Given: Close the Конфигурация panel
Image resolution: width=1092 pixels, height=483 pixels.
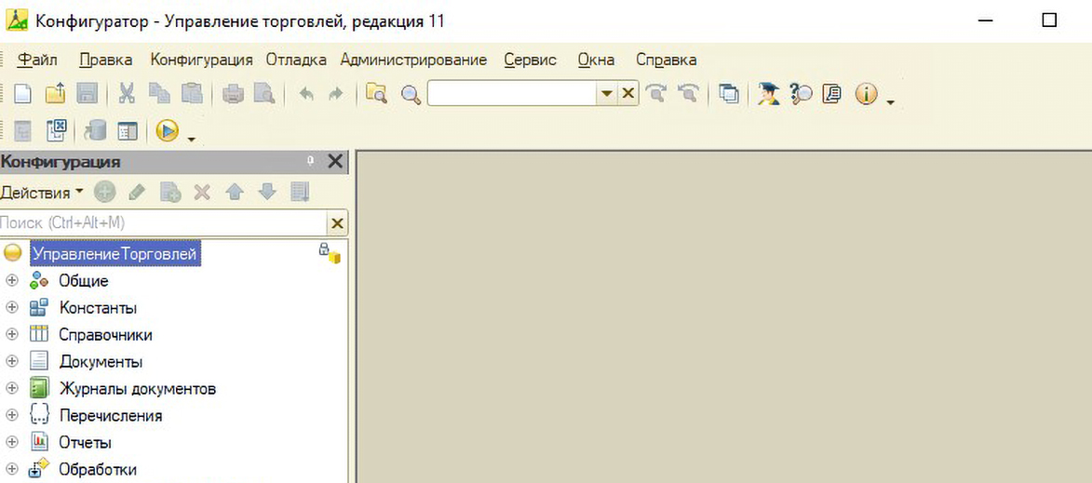Looking at the screenshot, I should pos(336,162).
